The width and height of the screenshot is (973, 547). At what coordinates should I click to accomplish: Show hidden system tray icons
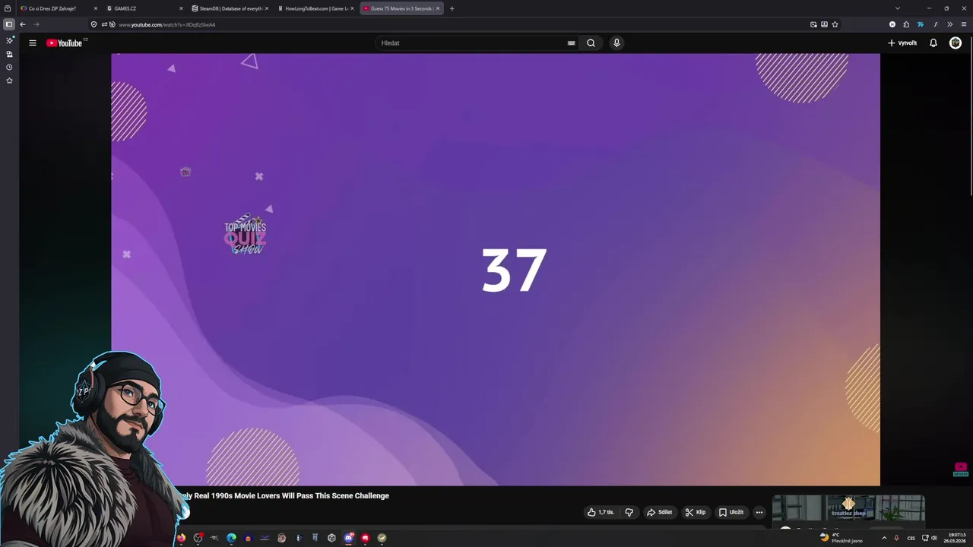click(x=883, y=538)
